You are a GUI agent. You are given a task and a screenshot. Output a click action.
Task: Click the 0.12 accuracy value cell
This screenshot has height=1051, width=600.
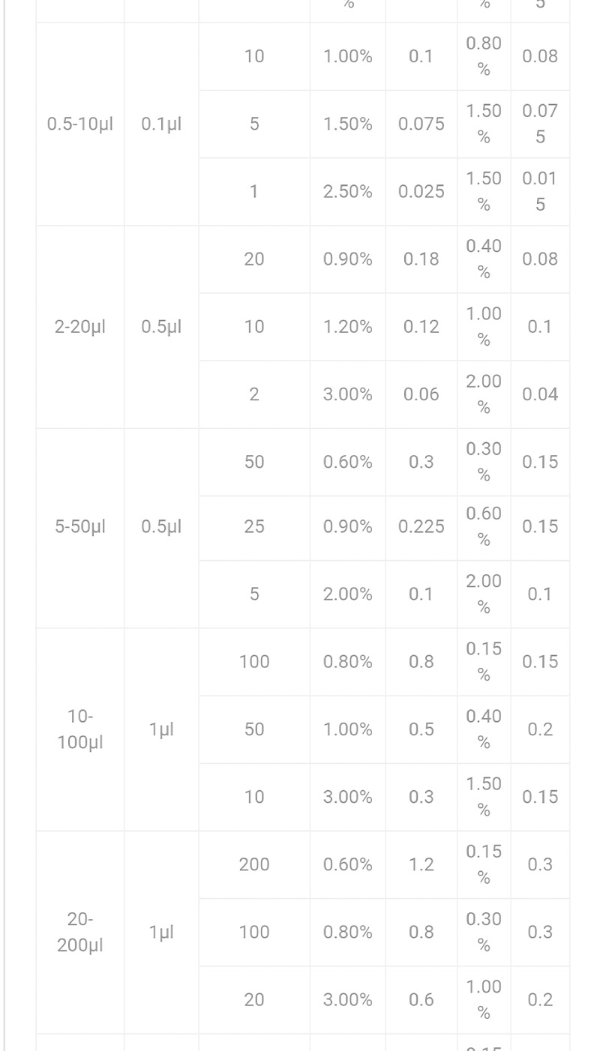click(421, 327)
